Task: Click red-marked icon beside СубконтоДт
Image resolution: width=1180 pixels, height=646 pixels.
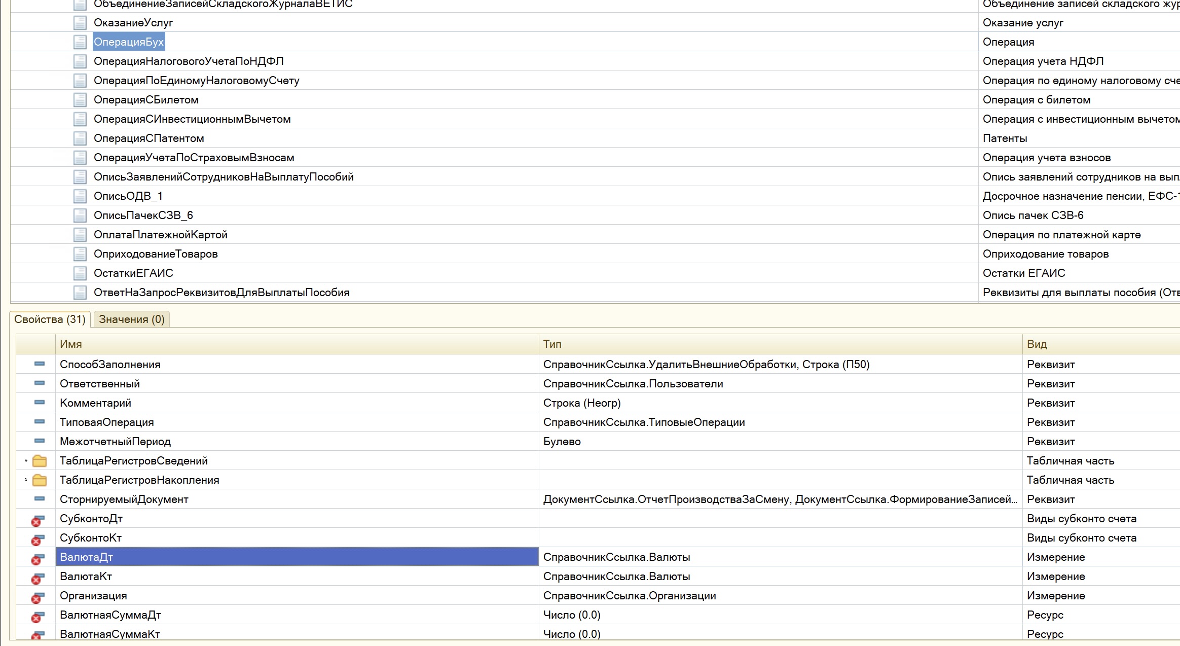Action: pyautogui.click(x=38, y=520)
